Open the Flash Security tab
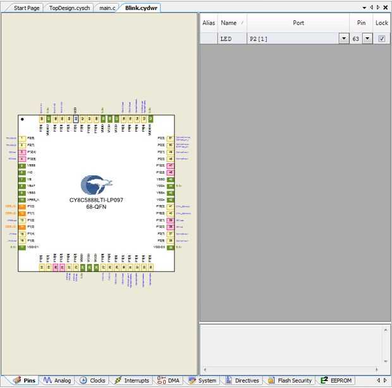392x388 pixels. pos(290,380)
